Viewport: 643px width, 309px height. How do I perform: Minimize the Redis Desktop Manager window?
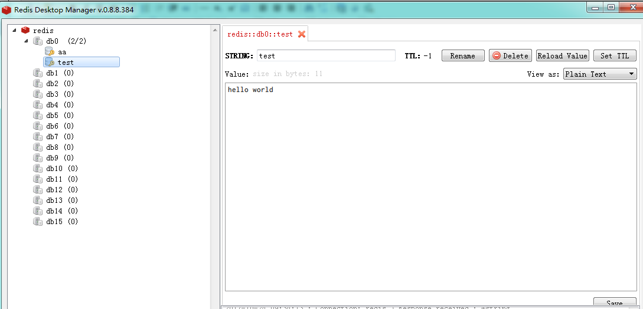(595, 8)
